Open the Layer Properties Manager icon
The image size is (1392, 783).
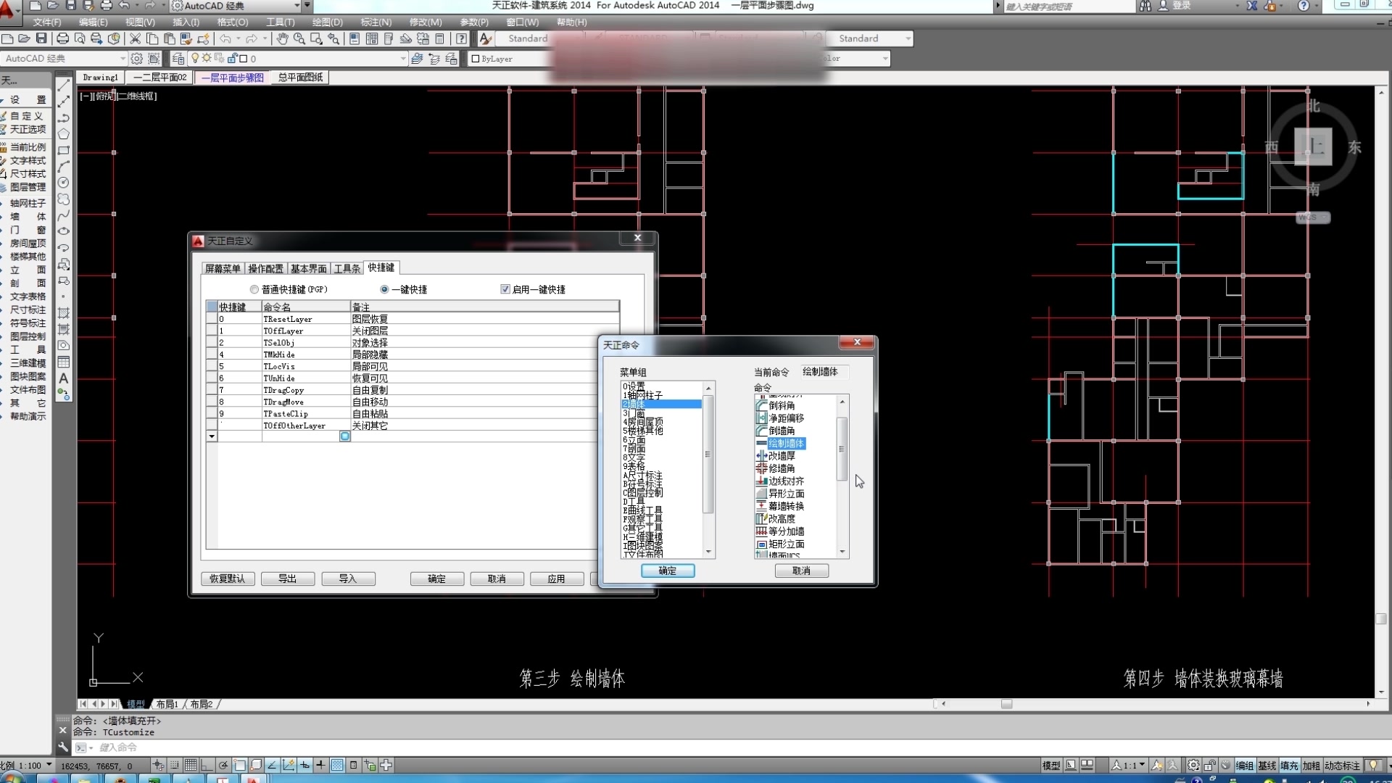click(178, 59)
